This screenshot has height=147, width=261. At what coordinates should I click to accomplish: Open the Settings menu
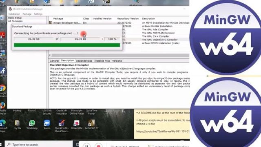(x=38, y=14)
